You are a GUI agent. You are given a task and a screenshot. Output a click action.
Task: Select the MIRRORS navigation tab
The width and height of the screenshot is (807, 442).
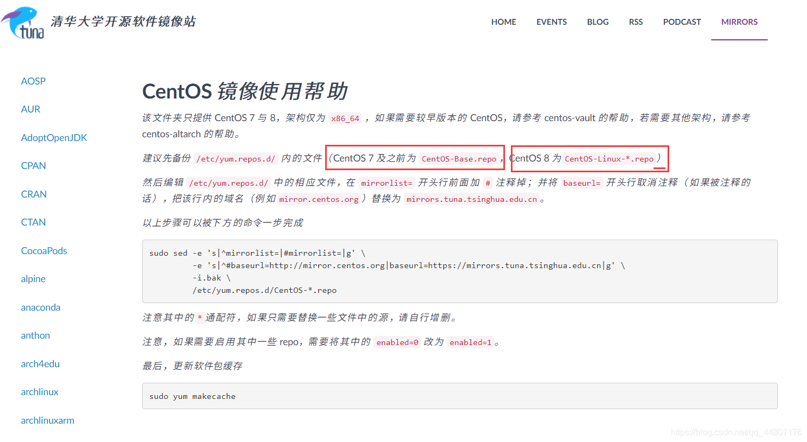(739, 22)
